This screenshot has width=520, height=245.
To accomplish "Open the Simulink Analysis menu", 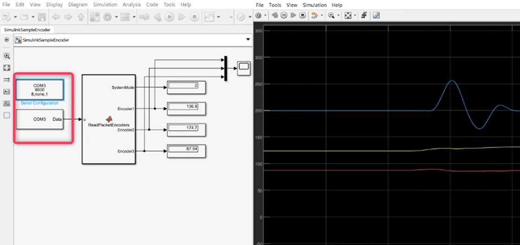I will [x=131, y=5].
